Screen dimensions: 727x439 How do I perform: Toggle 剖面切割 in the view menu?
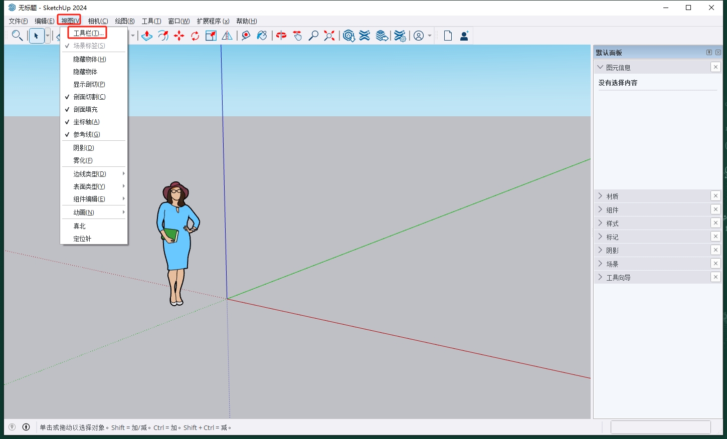tap(88, 96)
